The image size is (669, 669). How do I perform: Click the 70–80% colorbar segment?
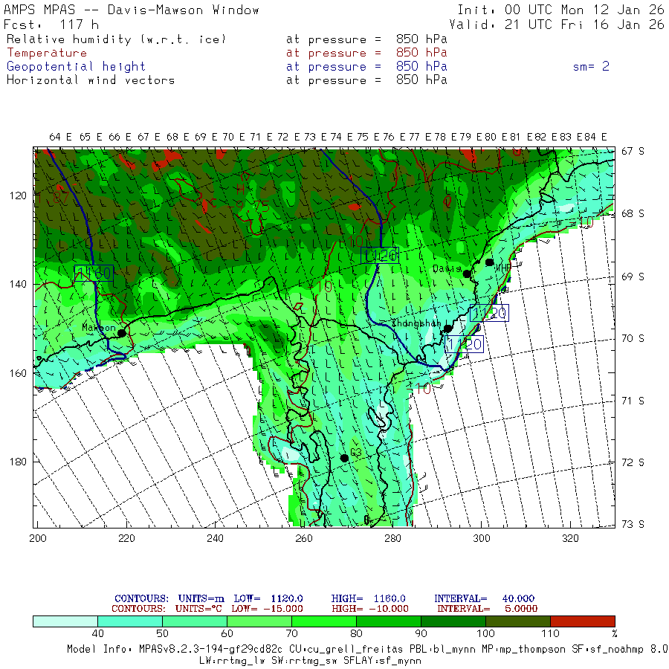[324, 621]
